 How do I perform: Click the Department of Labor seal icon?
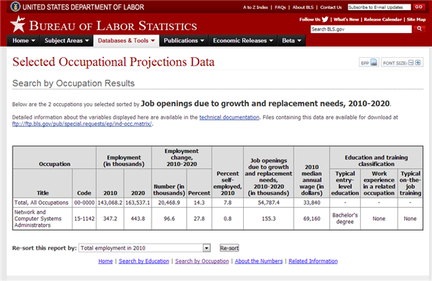(x=15, y=7)
